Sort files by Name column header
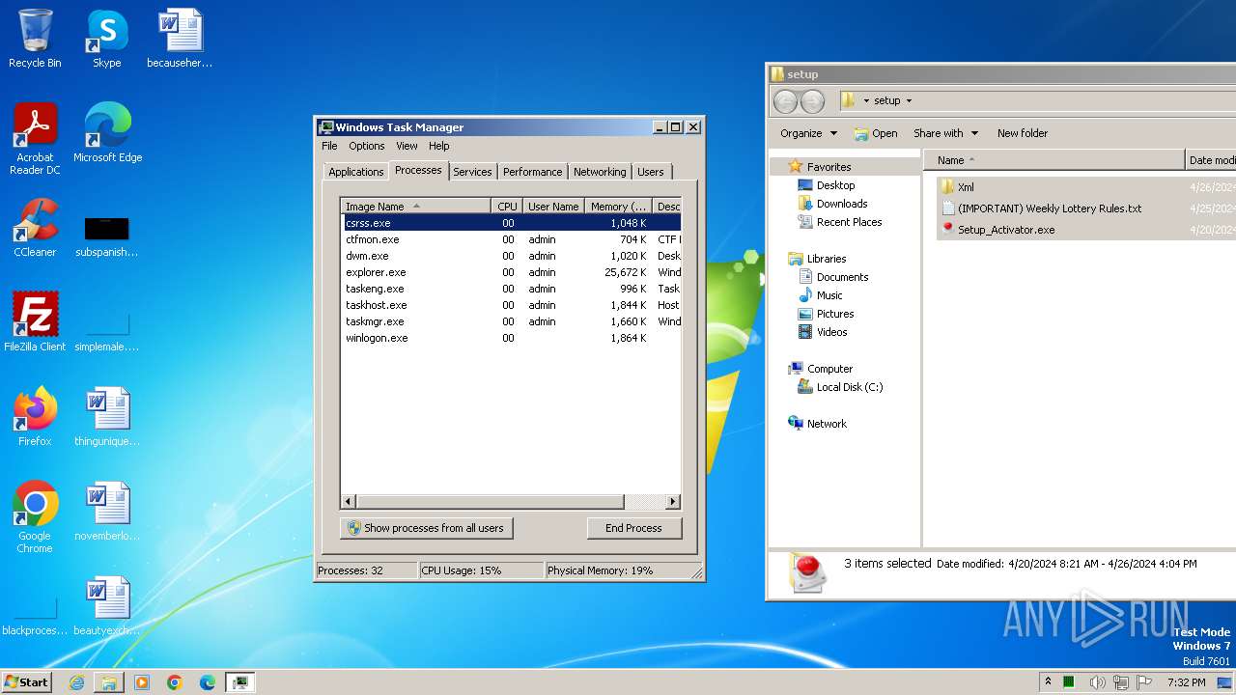1236x695 pixels. [1053, 160]
